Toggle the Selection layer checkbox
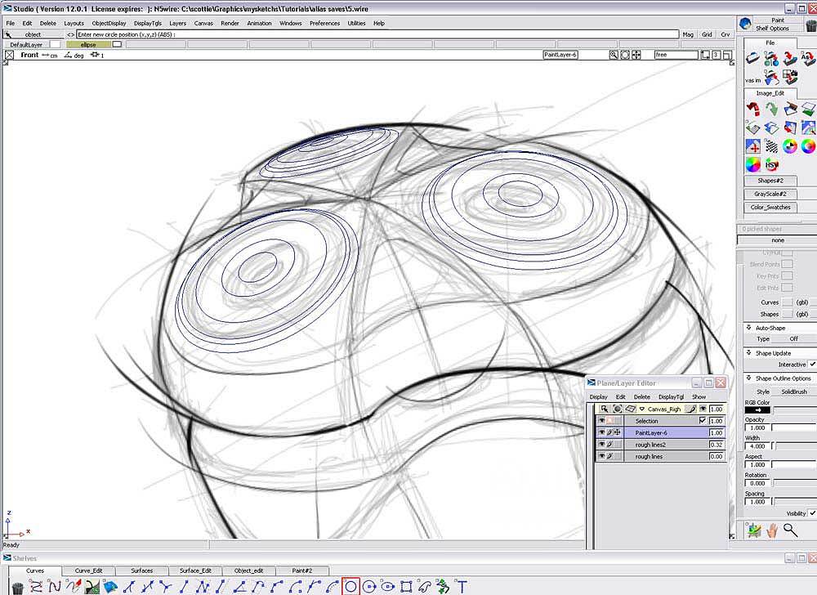The width and height of the screenshot is (817, 595). [702, 421]
